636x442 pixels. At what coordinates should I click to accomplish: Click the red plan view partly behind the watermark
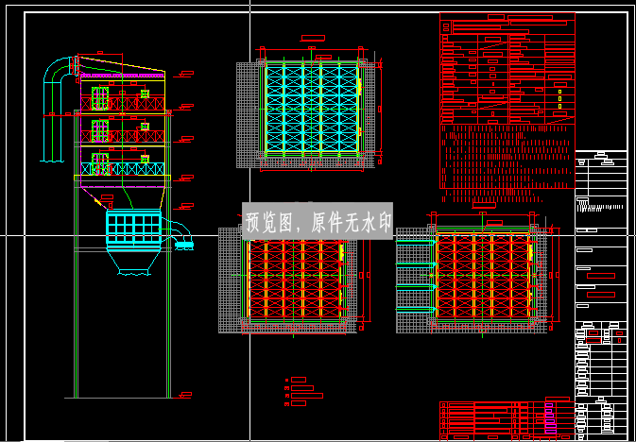pos(295,280)
